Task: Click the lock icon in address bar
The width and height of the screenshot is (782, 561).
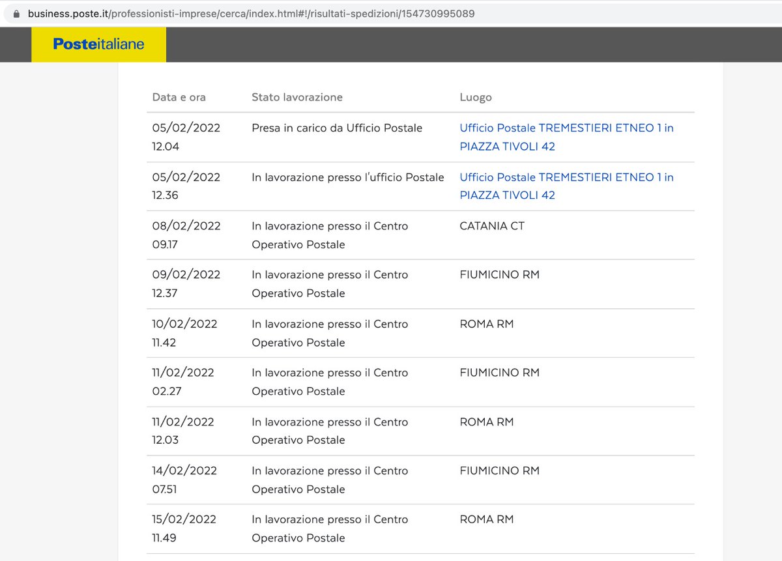Action: click(x=16, y=13)
